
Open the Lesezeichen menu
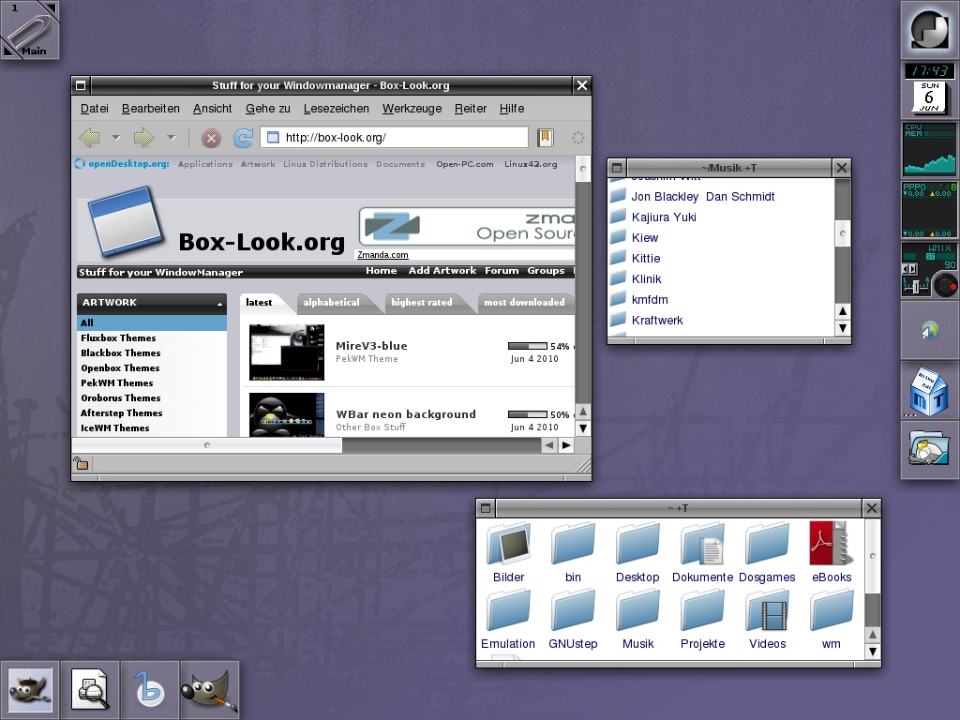coord(337,109)
